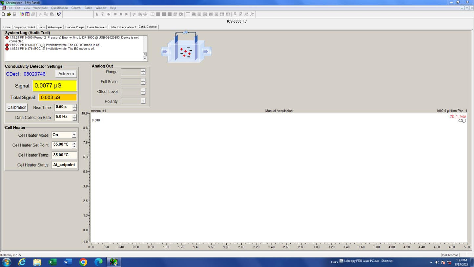The height and width of the screenshot is (267, 474).
Task: Increase the Rise Time using up arrow
Action: (74, 106)
